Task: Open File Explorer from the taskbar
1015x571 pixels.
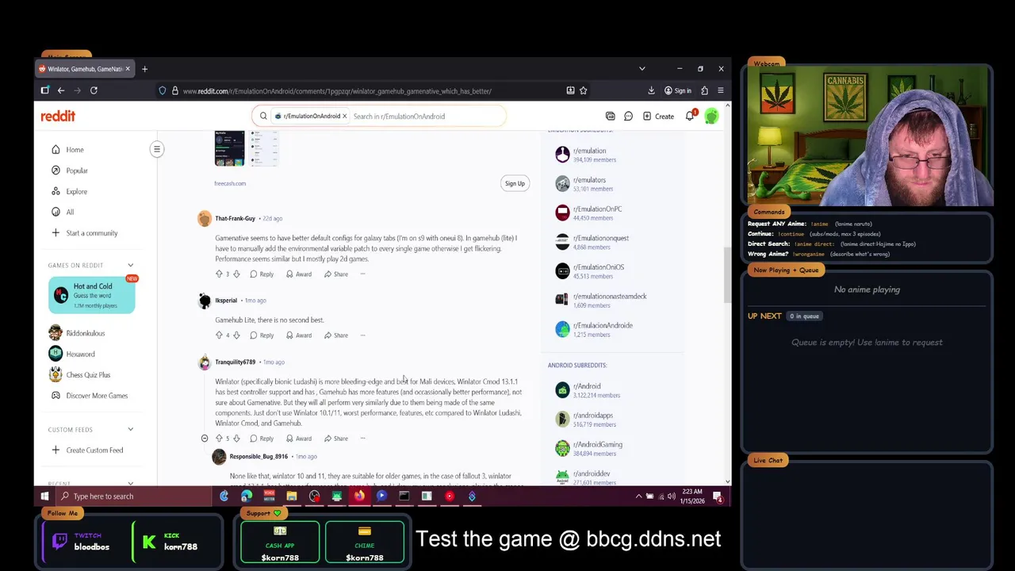Action: 292,496
